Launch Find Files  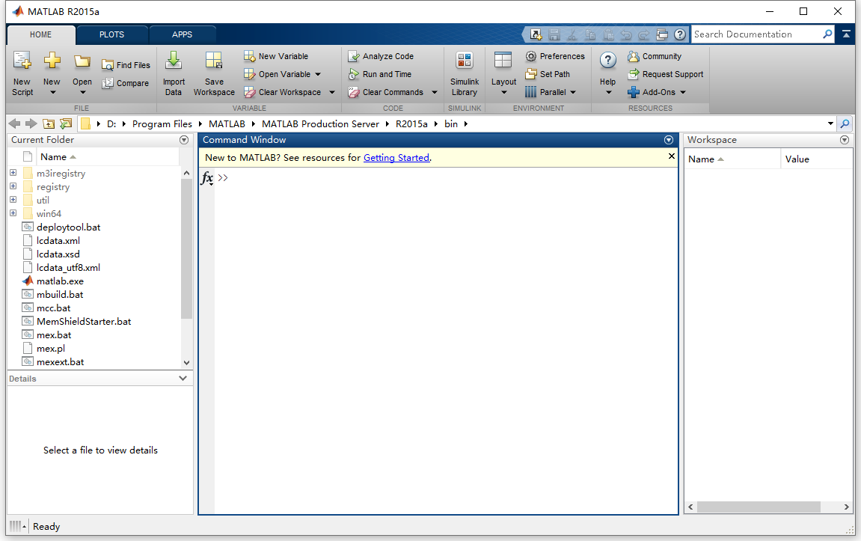tap(126, 65)
